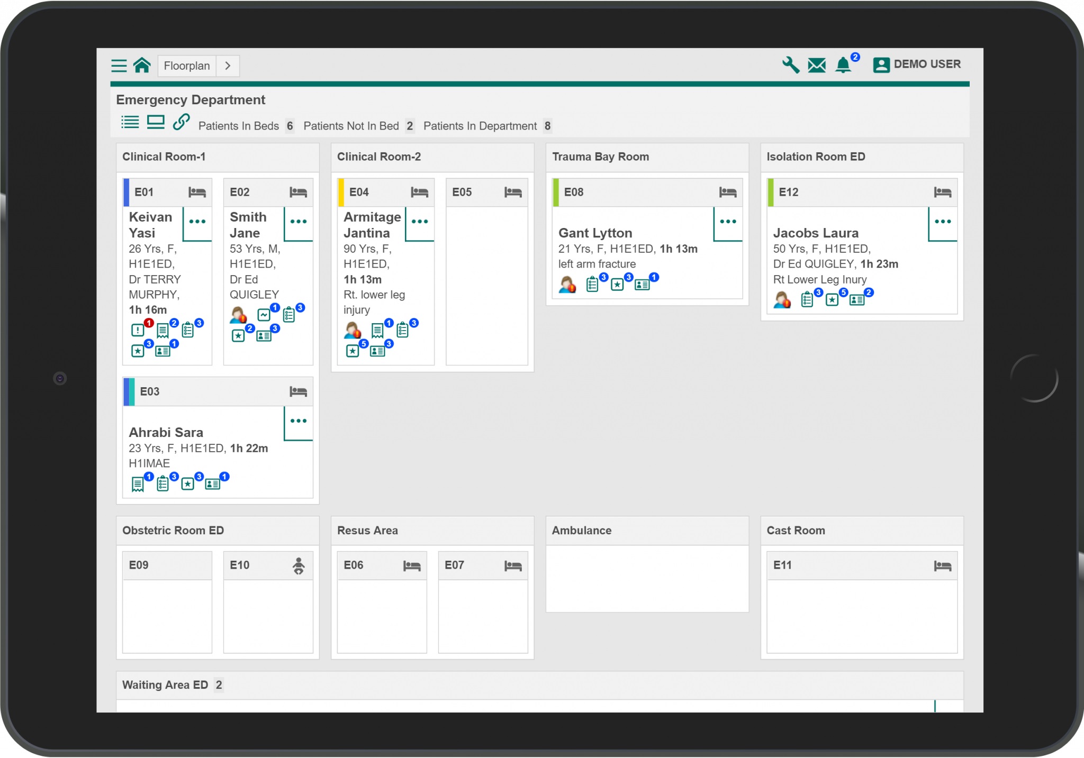Click the alert icon on Keivan Yasi's card

coord(137,331)
